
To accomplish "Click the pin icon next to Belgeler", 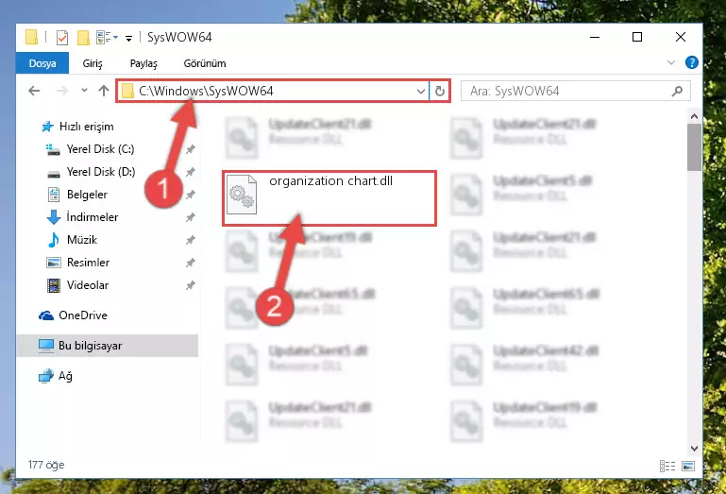I will (x=191, y=195).
